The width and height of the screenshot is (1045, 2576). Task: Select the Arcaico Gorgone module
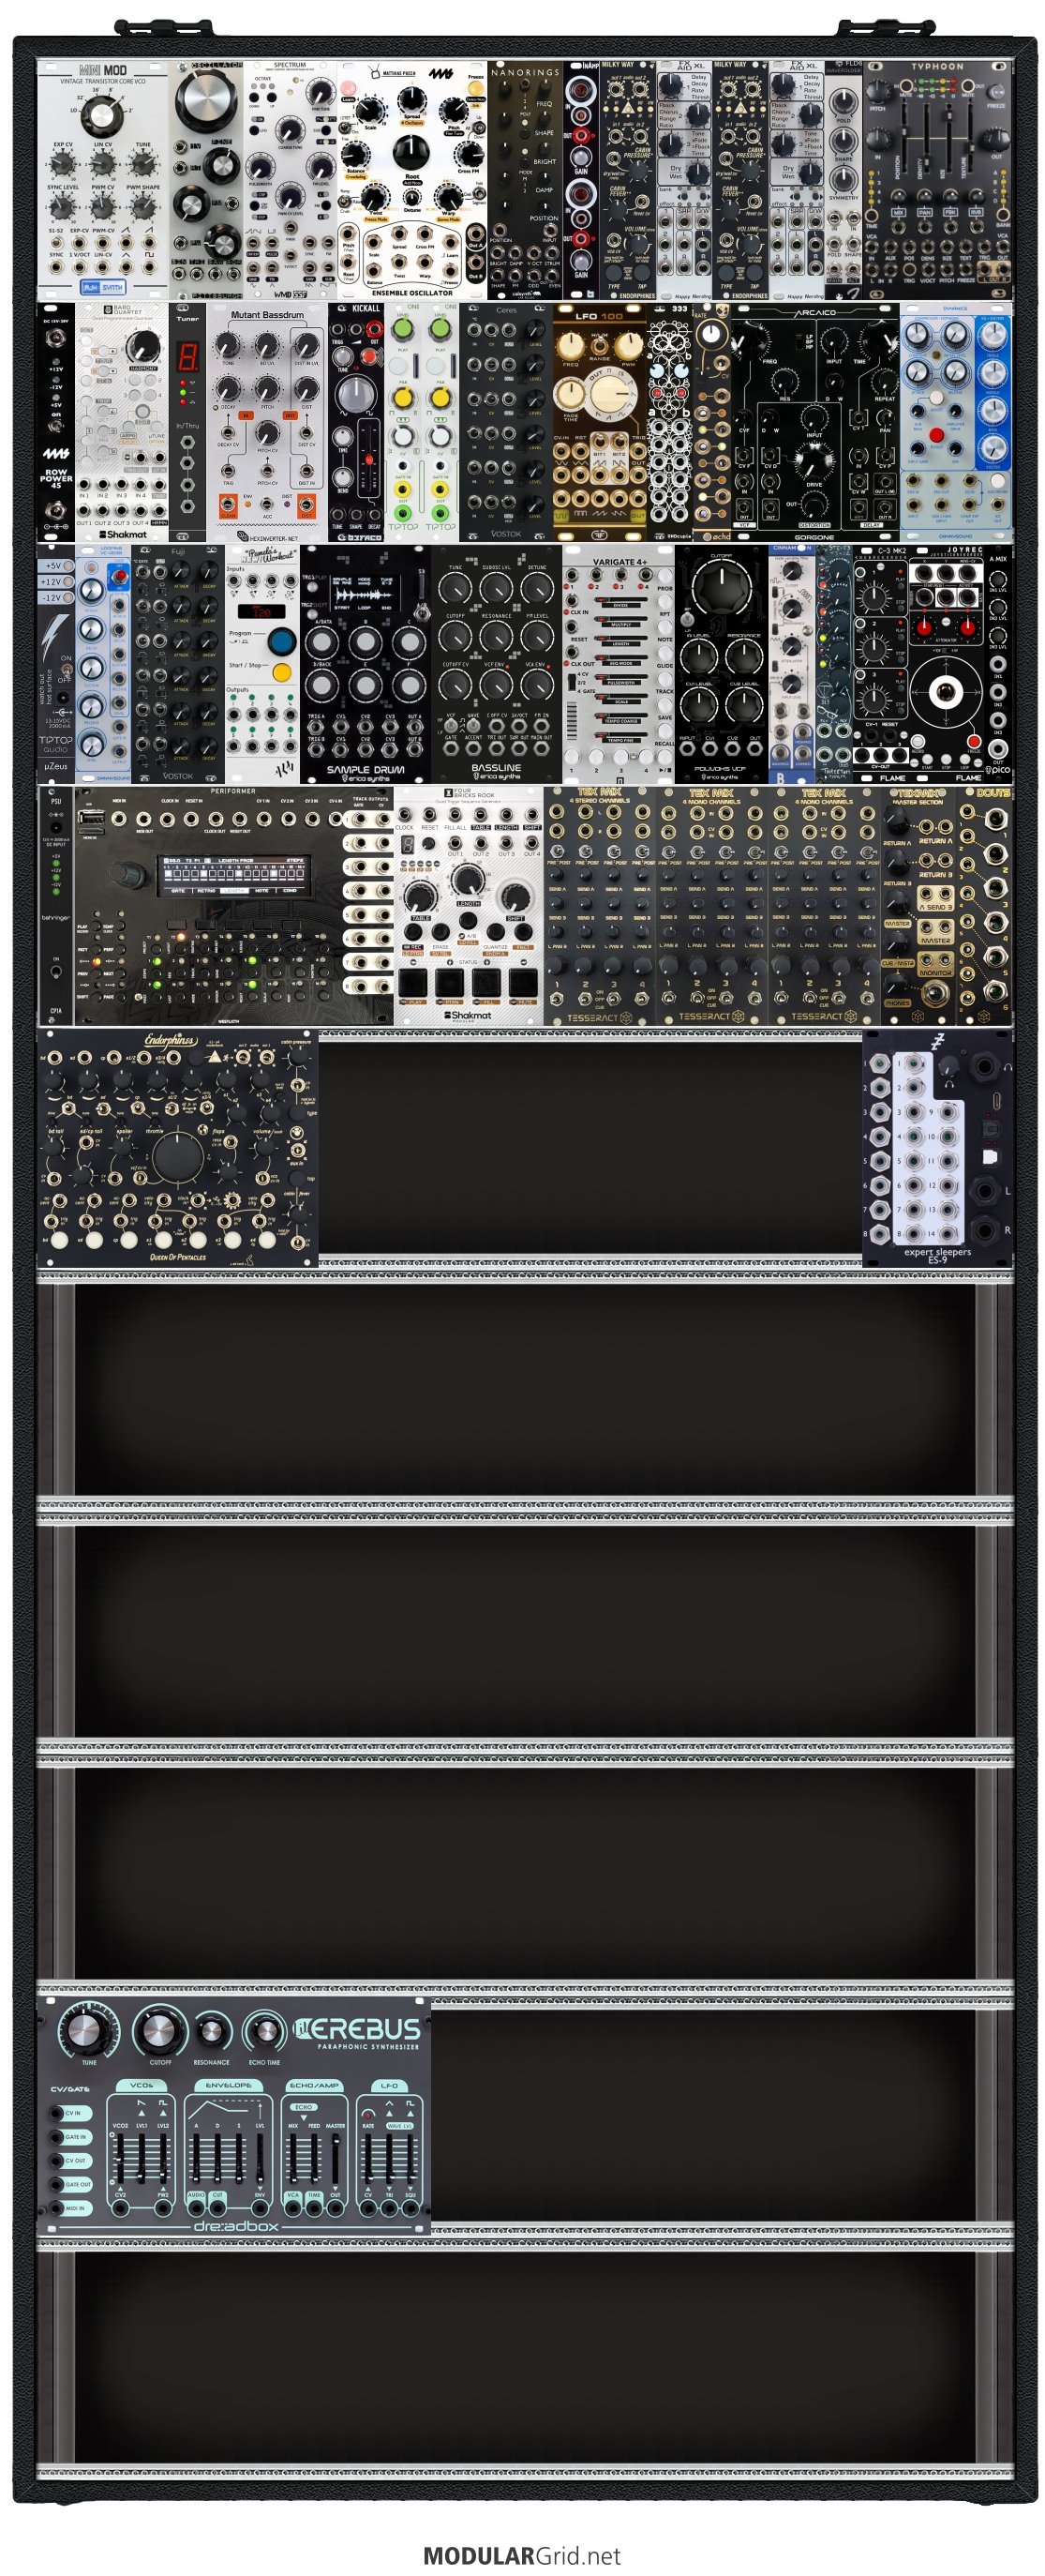tap(814, 422)
